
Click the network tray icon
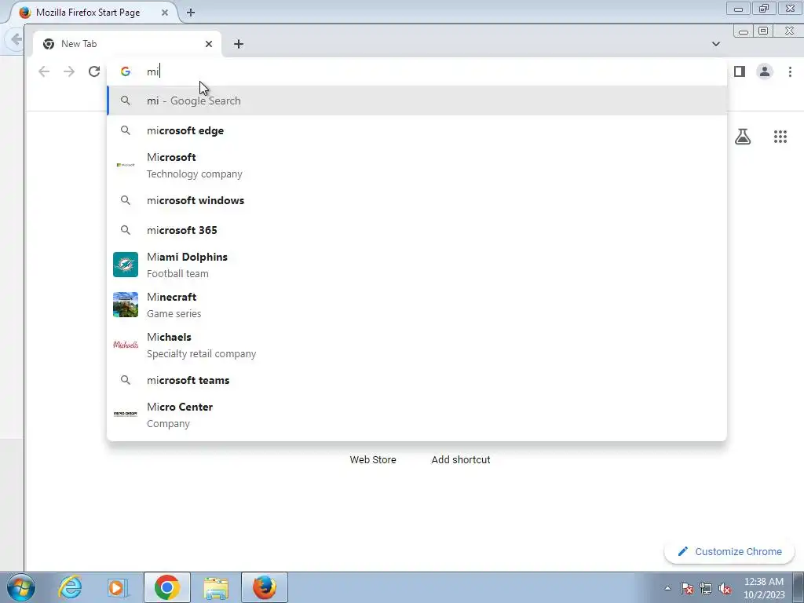point(706,589)
